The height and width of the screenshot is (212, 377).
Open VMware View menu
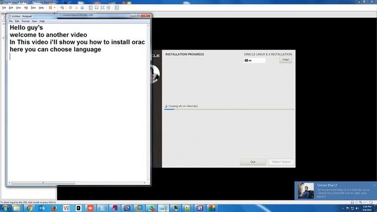pyautogui.click(x=18, y=8)
